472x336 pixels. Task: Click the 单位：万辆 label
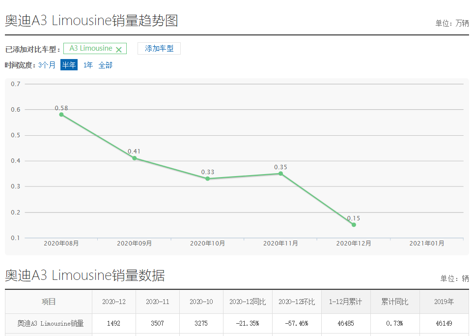pyautogui.click(x=452, y=23)
